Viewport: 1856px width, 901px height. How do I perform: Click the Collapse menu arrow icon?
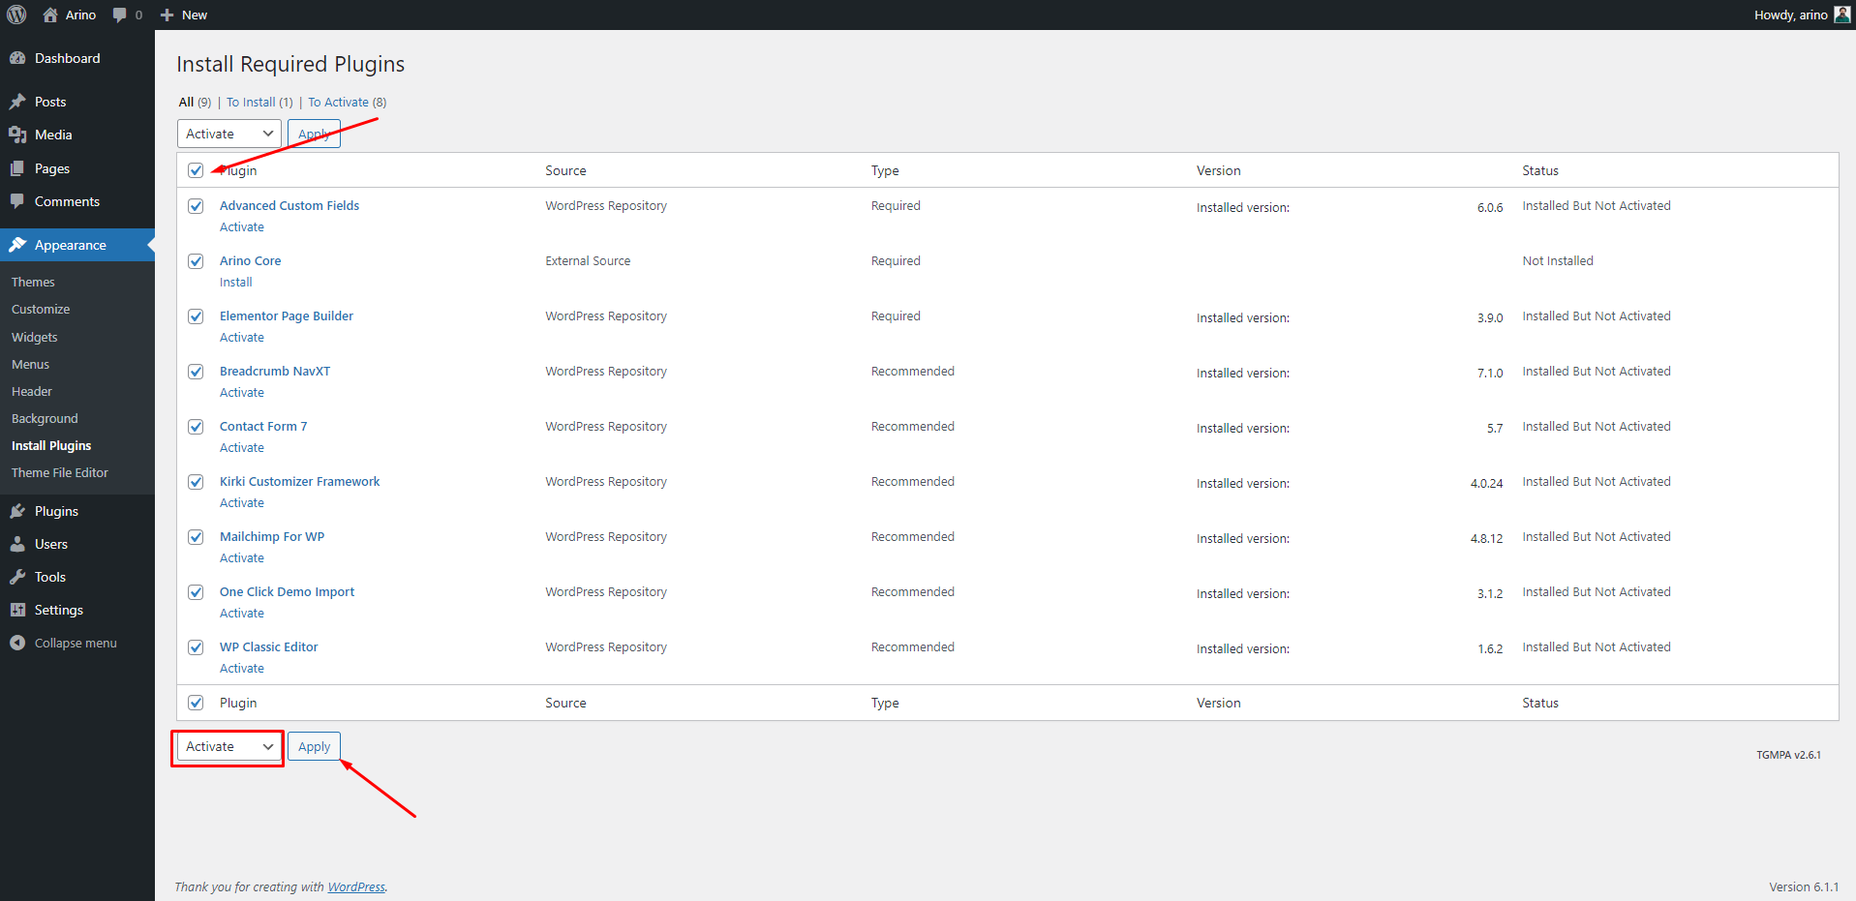coord(17,643)
